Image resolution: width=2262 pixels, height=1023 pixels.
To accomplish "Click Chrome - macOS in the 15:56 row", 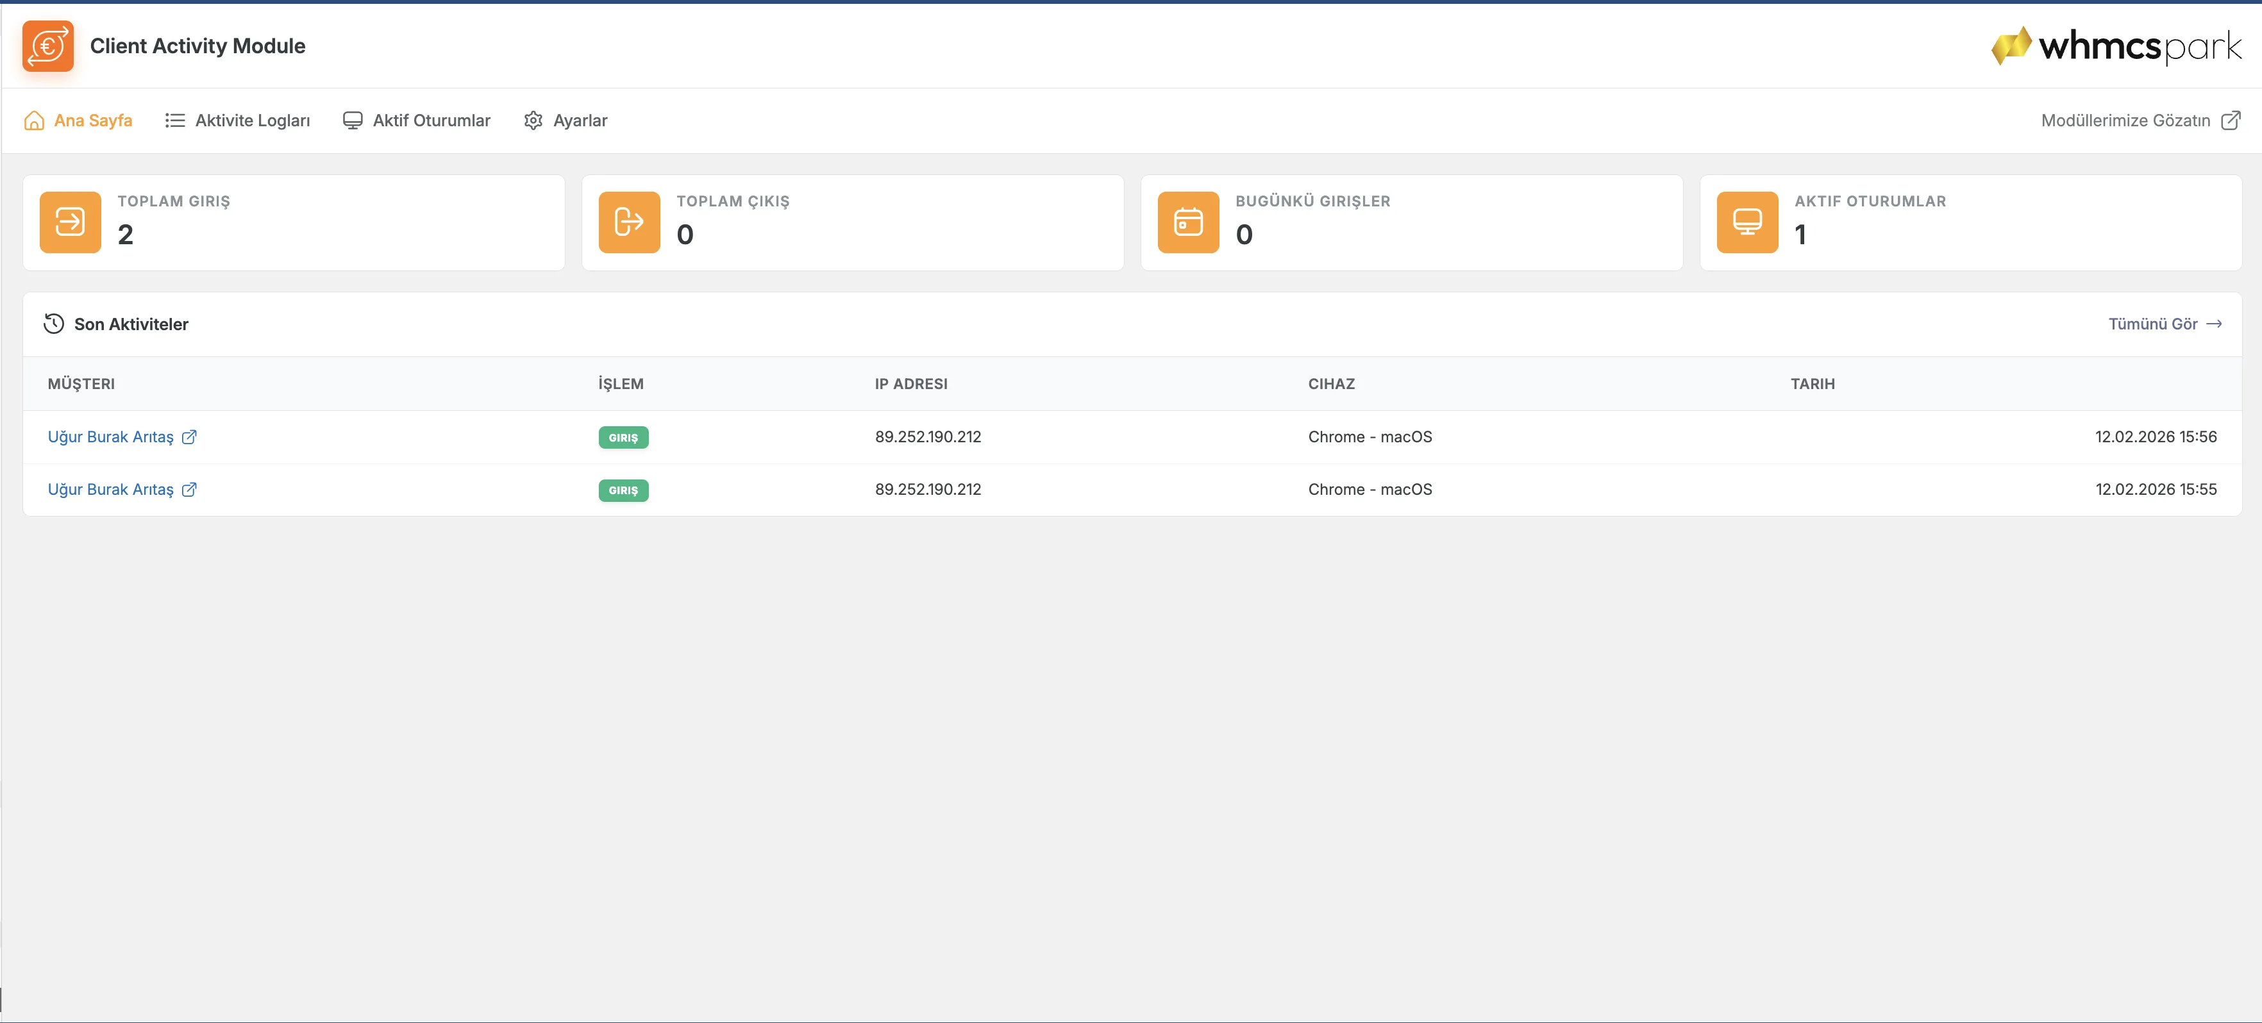I will pyautogui.click(x=1370, y=437).
